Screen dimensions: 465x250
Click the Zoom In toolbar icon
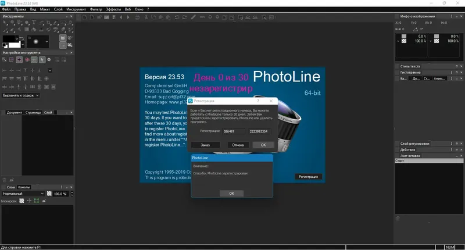pyautogui.click(x=210, y=17)
